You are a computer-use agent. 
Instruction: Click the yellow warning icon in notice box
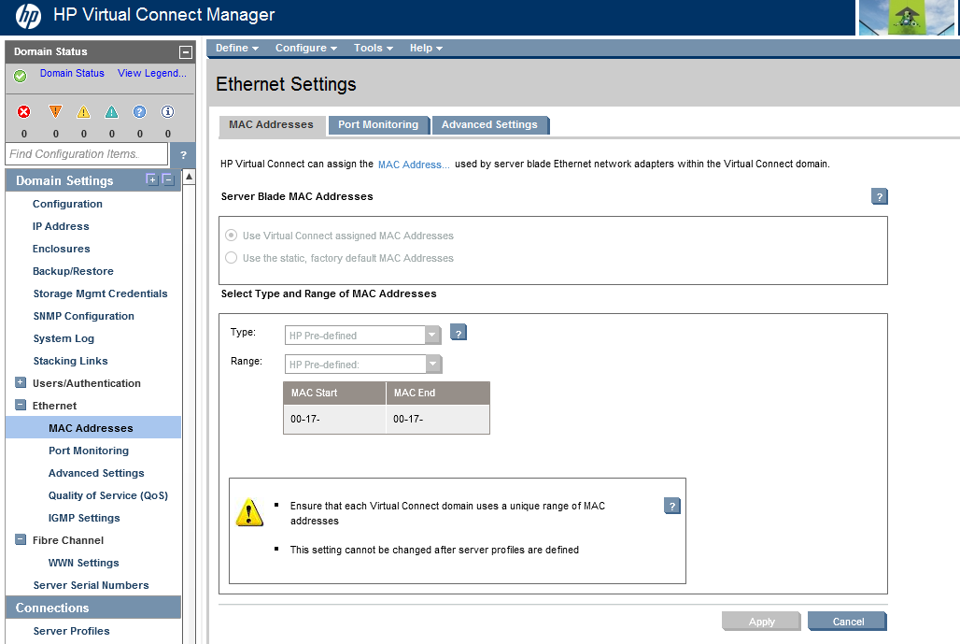coord(249,513)
